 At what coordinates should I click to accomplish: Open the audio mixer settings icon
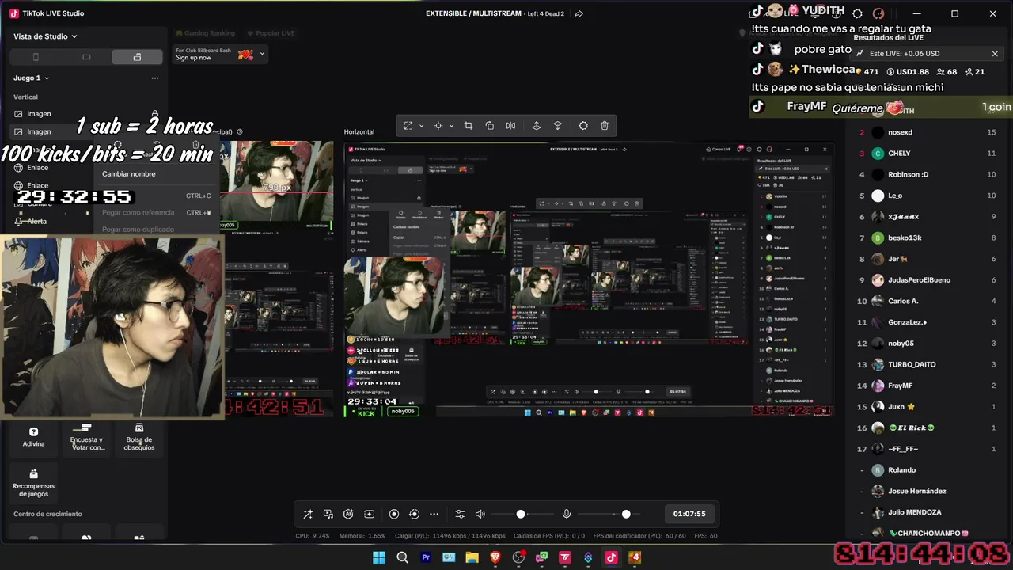[x=460, y=515]
